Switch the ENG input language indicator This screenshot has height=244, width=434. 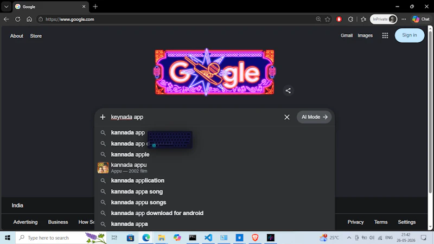pos(389,237)
